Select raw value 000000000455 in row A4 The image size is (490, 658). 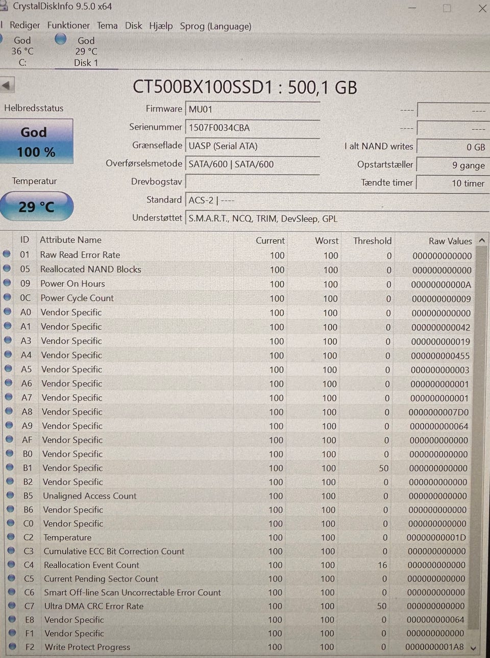440,356
